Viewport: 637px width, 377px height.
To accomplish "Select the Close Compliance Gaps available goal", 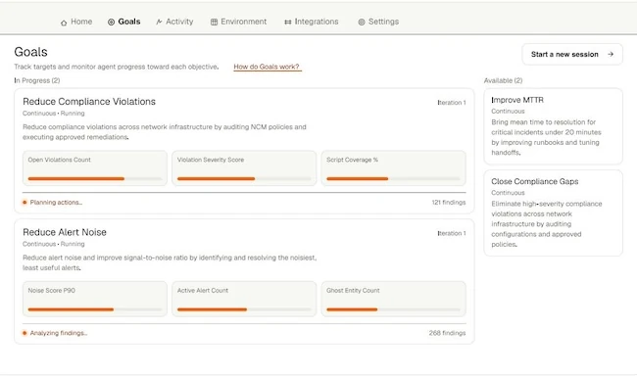I will click(553, 212).
